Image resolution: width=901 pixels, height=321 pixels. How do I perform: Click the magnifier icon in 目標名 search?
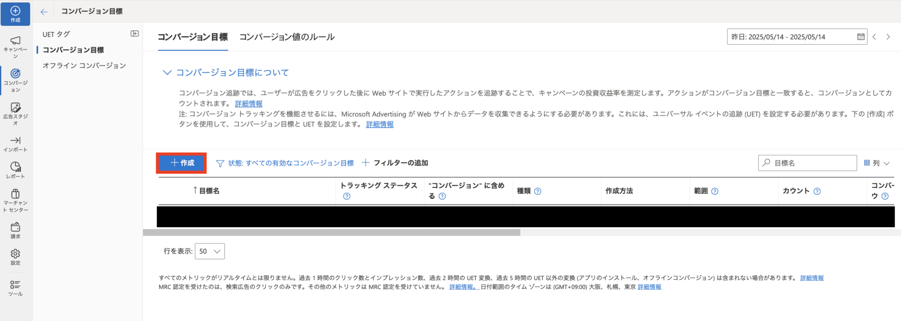tap(766, 162)
